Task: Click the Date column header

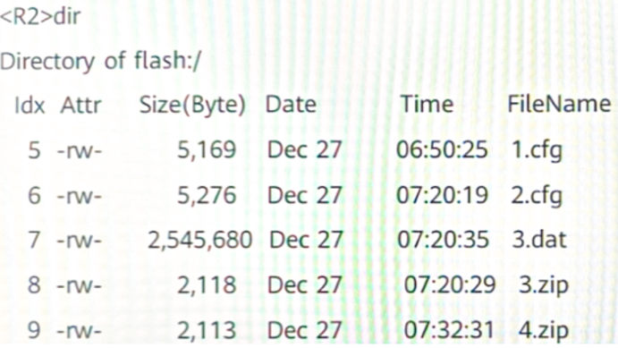Action: (291, 105)
